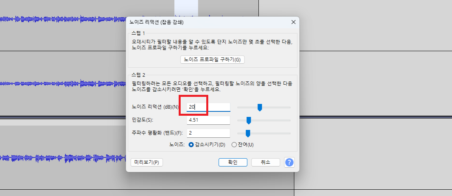Click the bottom track's waveform
Image resolution: width=452 pixels, height=196 pixels.
(x=63, y=158)
